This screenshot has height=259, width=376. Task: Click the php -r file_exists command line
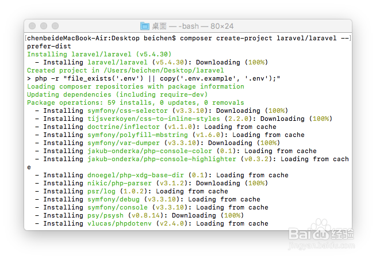tap(154, 78)
